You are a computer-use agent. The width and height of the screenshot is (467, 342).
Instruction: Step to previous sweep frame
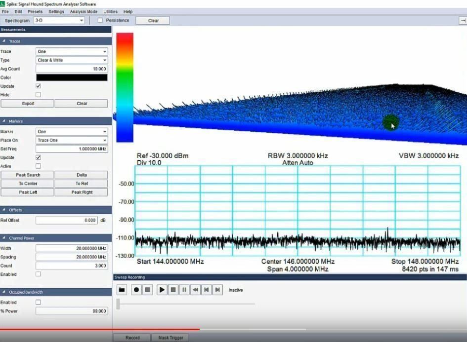tap(207, 290)
